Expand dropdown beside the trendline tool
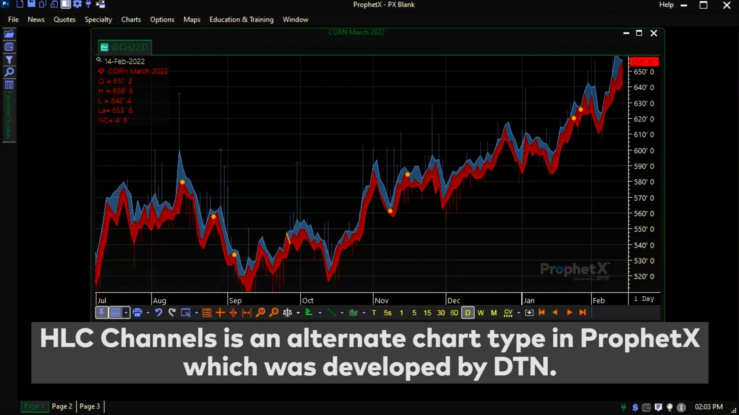Image resolution: width=739 pixels, height=415 pixels. pyautogui.click(x=342, y=313)
